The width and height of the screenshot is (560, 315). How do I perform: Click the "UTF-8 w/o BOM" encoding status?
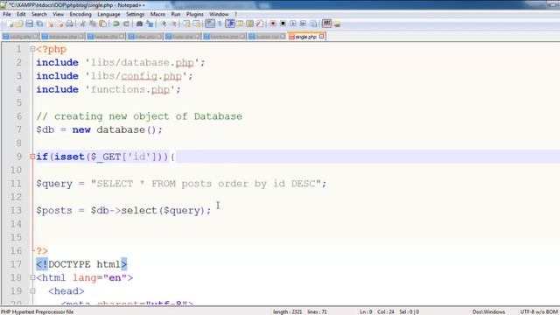[539, 311]
